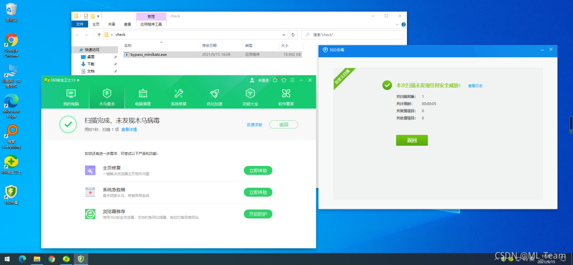The height and width of the screenshot is (265, 573).
Task: Click 立即体验 for 系统急救箱
Action: click(x=258, y=192)
